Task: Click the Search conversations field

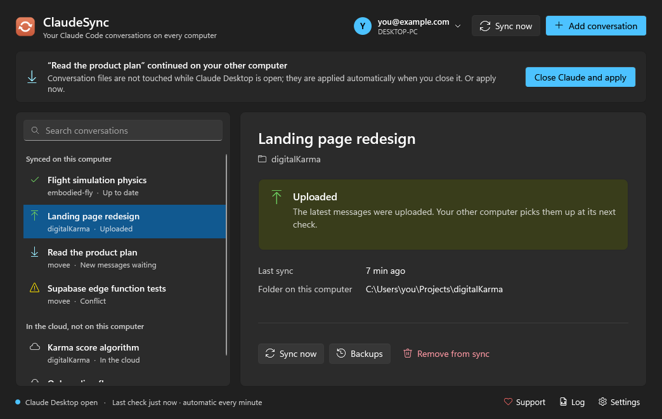Action: pyautogui.click(x=123, y=131)
